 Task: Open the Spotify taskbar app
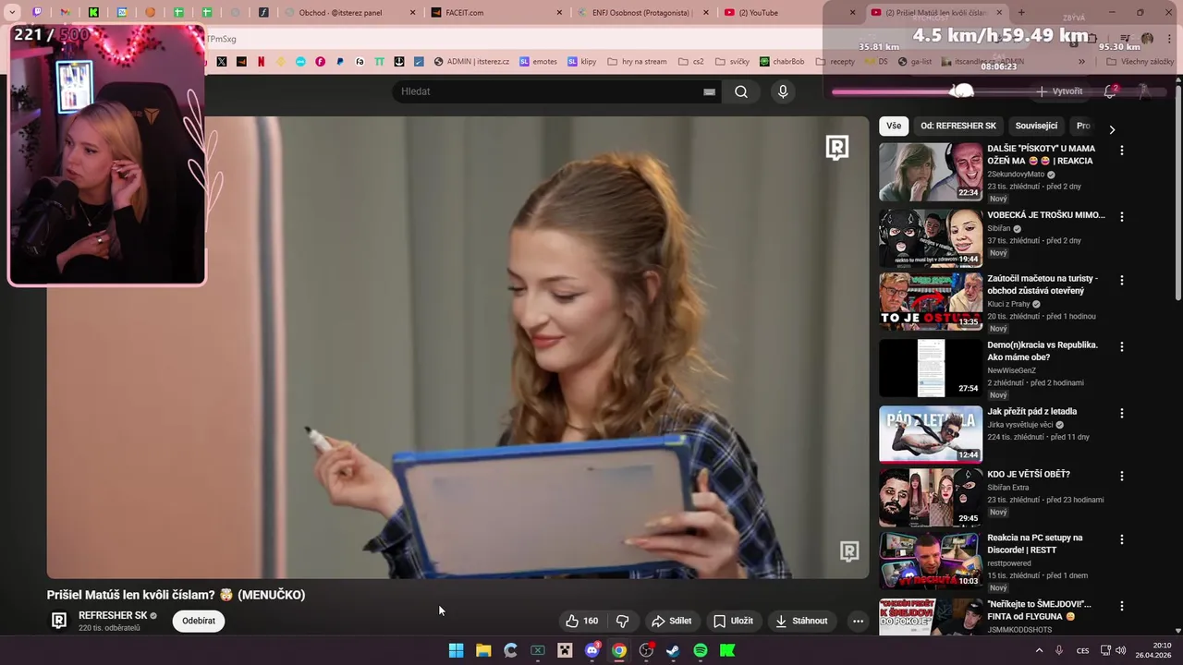[x=701, y=650]
